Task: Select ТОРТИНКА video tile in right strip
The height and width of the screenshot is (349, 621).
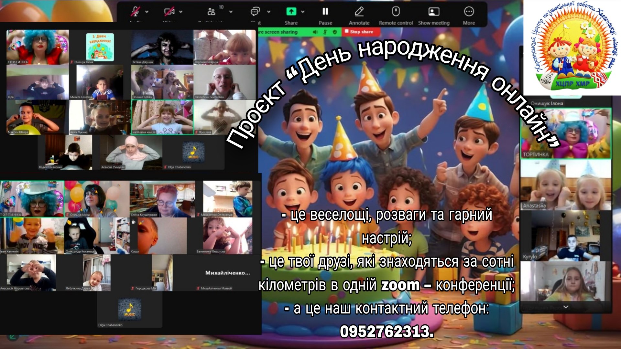Action: (x=566, y=133)
